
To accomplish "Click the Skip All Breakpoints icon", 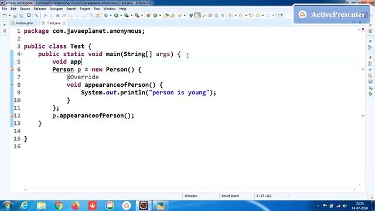I will 36,16.
